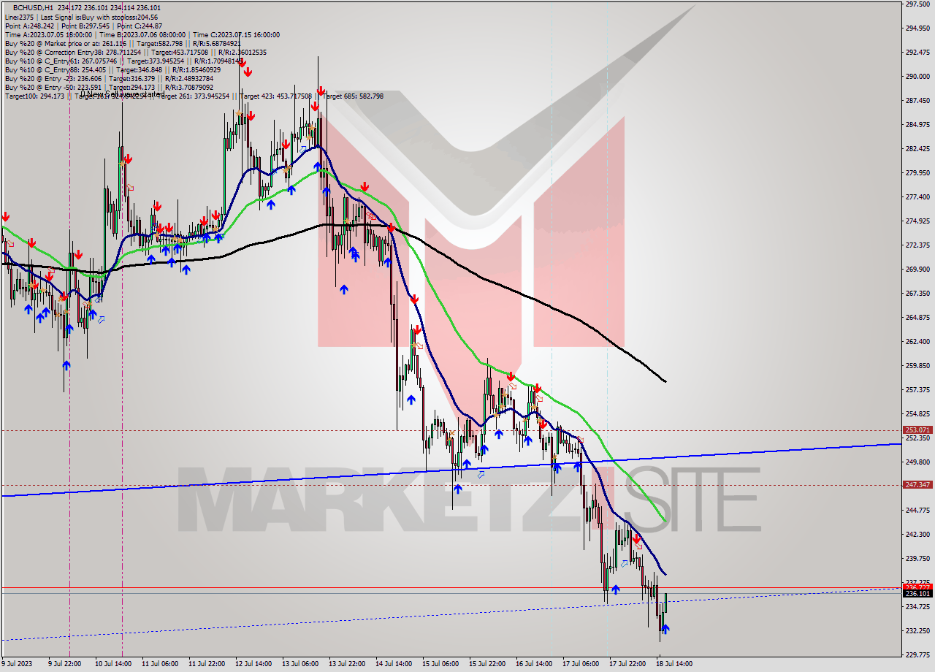This screenshot has height=672, width=935.
Task: Click 'Last Signal is:Buy with stoploss:204.56'
Action: pos(101,17)
